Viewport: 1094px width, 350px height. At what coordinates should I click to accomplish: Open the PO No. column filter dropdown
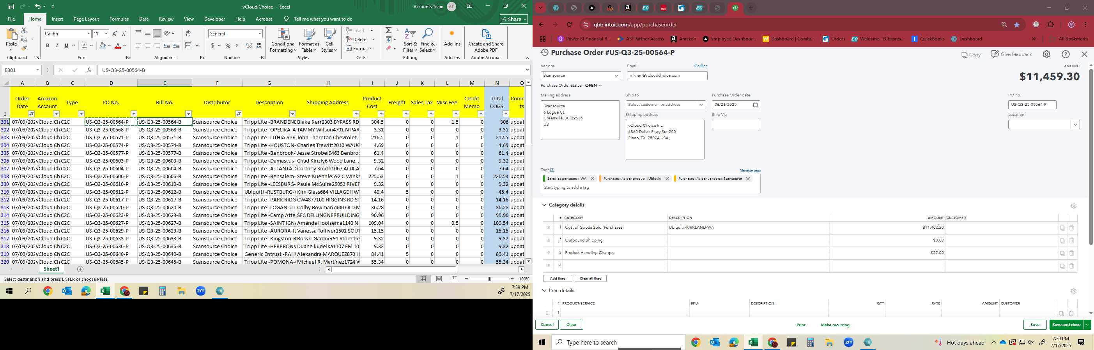coord(134,114)
